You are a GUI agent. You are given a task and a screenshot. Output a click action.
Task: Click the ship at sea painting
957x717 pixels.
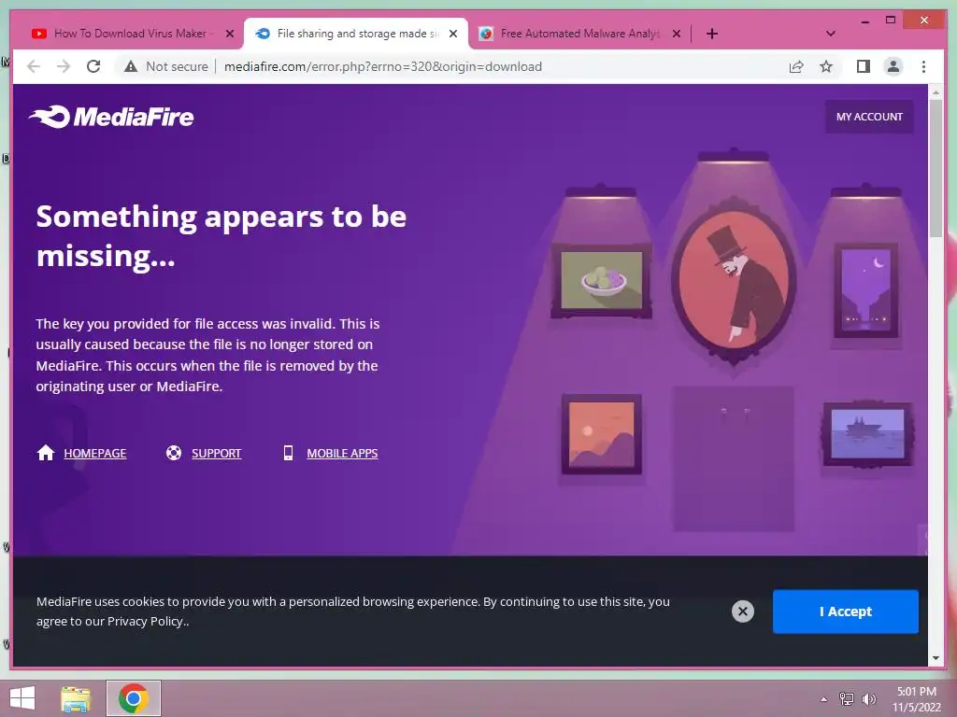[x=867, y=433]
